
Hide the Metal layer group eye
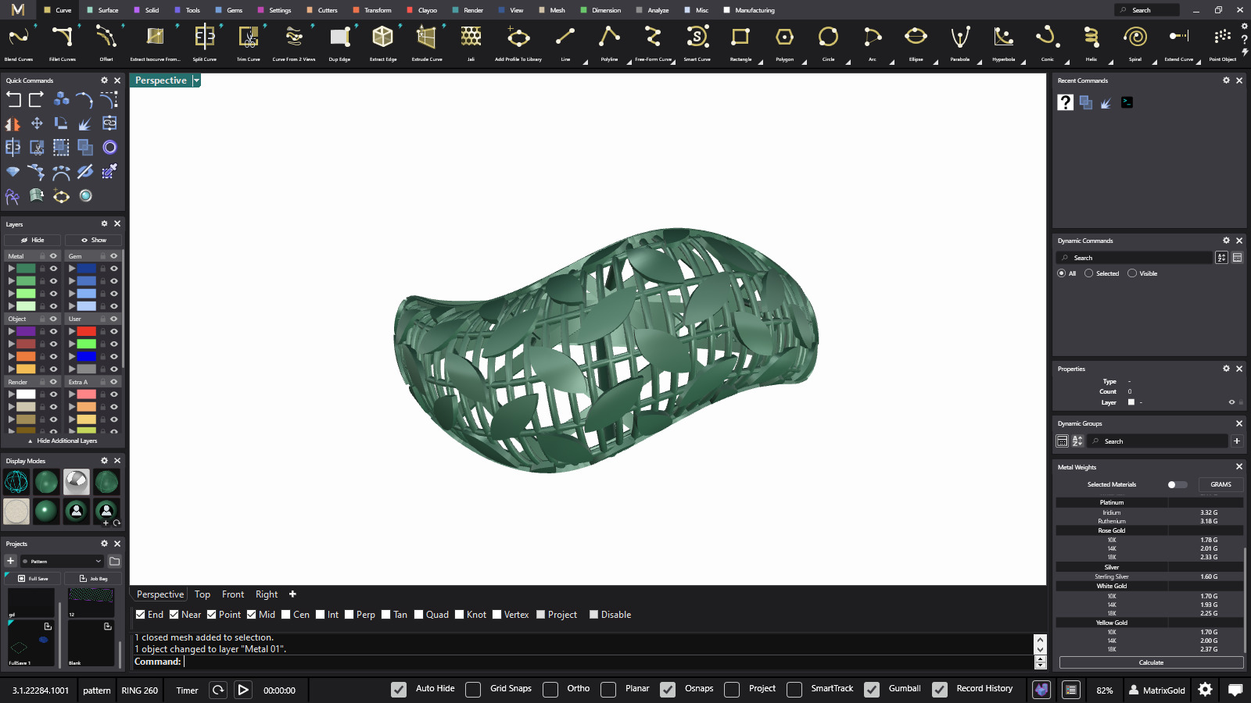[54, 256]
